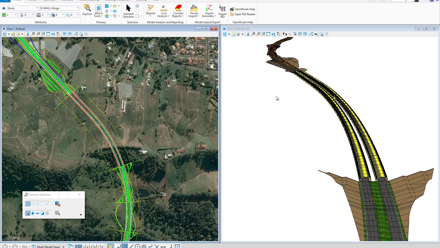Activate the Element Selection arrow tool

pyautogui.click(x=129, y=11)
